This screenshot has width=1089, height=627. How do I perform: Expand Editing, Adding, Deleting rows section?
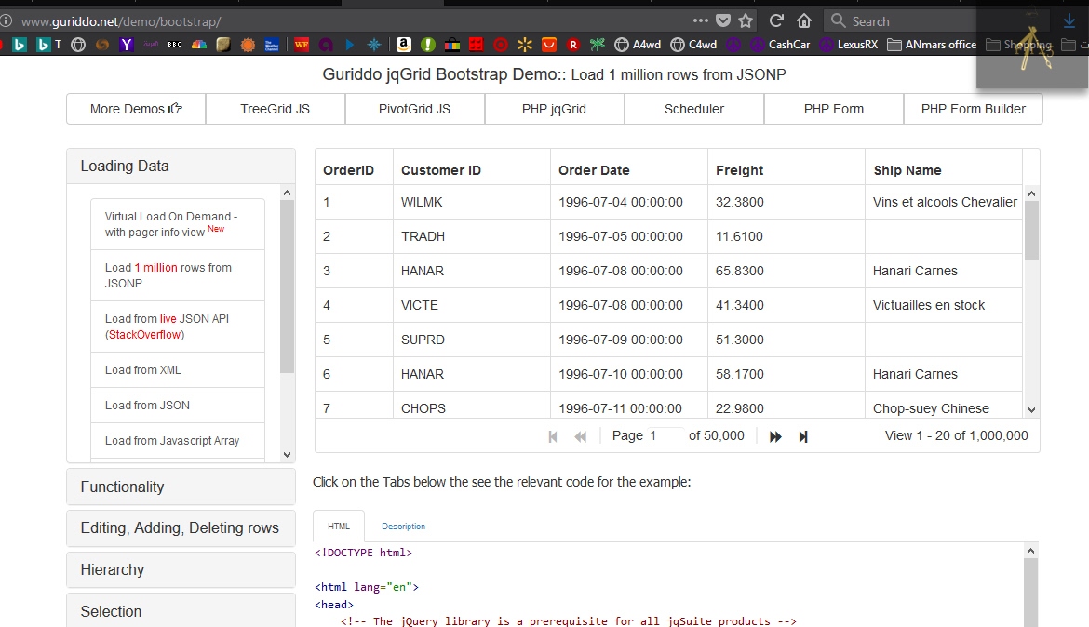(181, 527)
